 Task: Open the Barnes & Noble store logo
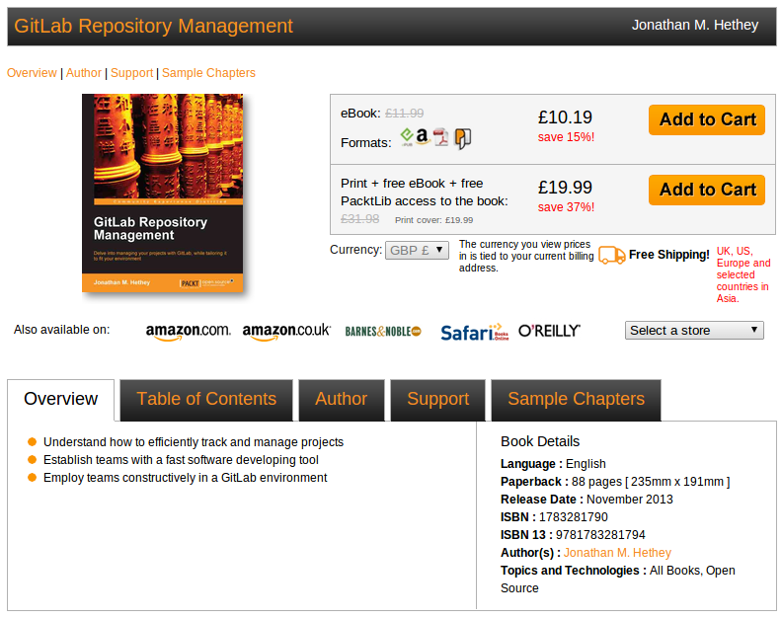(383, 331)
